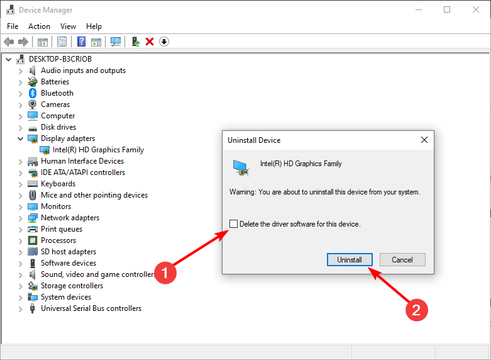Click the Keyboards category icon
Image resolution: width=491 pixels, height=360 pixels.
point(33,184)
